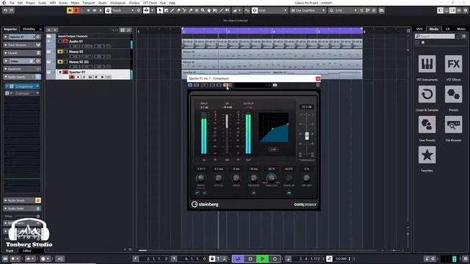Open the File menu

[x=12, y=3]
